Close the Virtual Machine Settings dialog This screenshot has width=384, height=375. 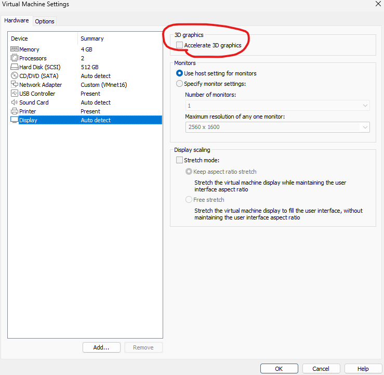[376, 4]
